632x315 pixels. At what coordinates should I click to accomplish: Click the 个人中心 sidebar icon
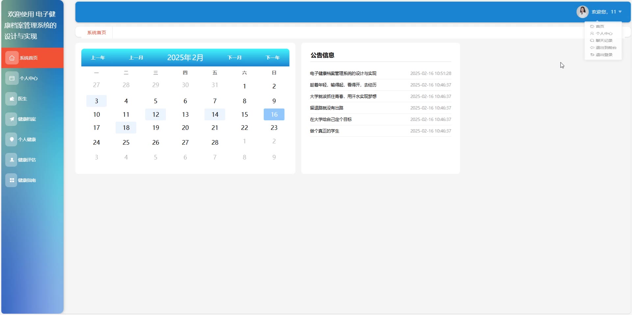(12, 78)
